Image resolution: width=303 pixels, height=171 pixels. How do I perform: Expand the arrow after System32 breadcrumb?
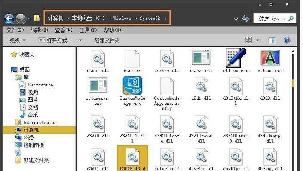165,18
